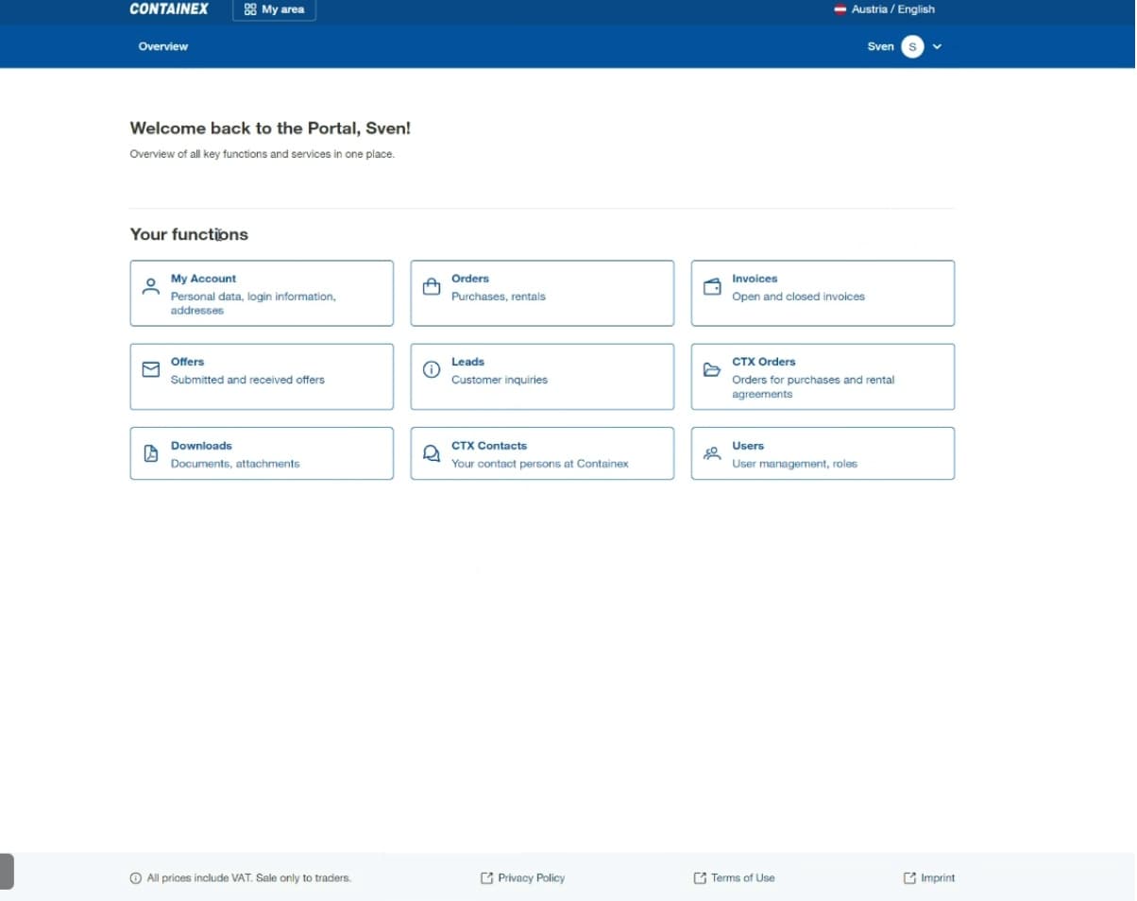Click the shopping bag icon for Orders
Screen dimensions: 1137x901
point(431,286)
